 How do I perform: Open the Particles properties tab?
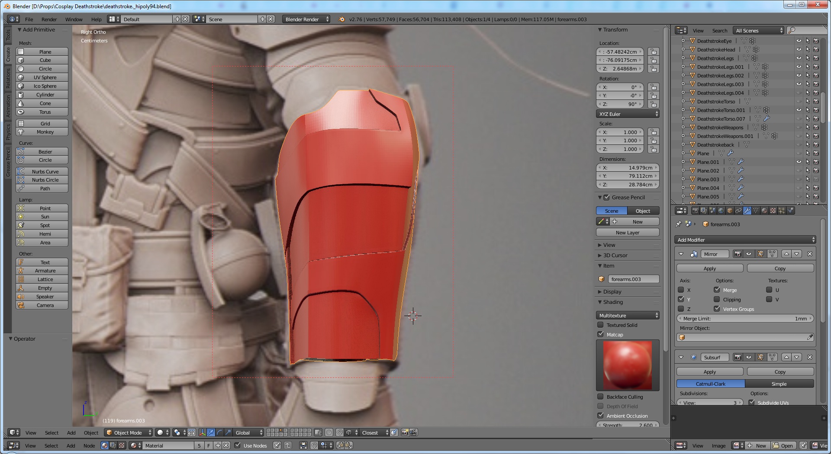[x=782, y=211]
